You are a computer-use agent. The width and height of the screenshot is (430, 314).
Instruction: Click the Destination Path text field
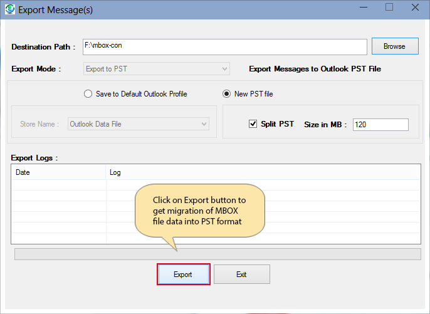click(224, 46)
